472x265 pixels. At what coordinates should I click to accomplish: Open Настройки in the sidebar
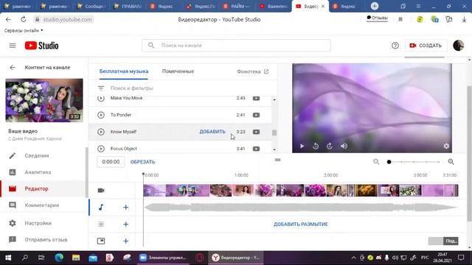coord(38,223)
